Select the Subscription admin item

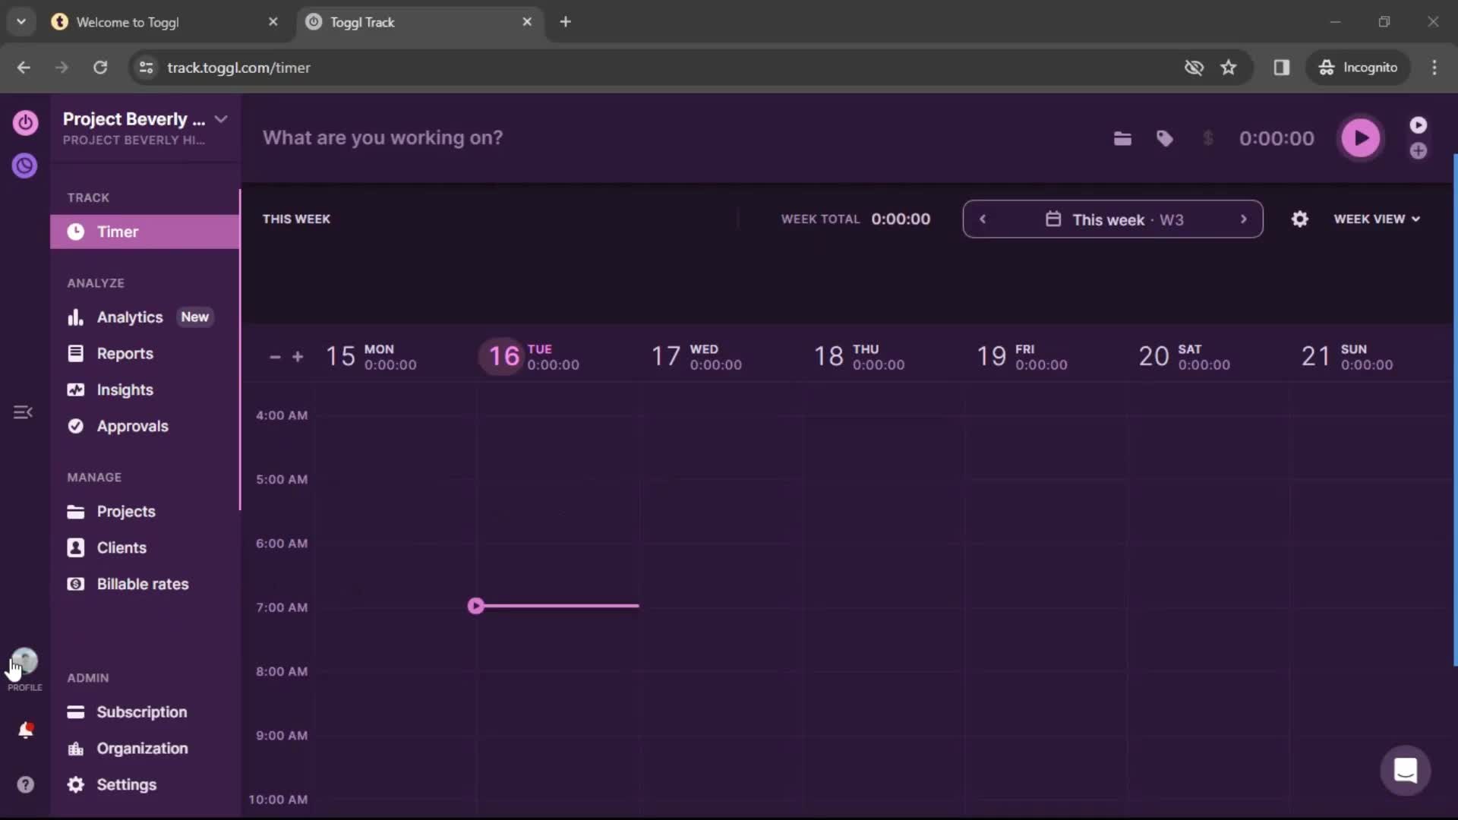pos(141,711)
